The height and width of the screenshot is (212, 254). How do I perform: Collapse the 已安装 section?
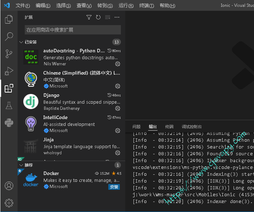tap(21, 42)
